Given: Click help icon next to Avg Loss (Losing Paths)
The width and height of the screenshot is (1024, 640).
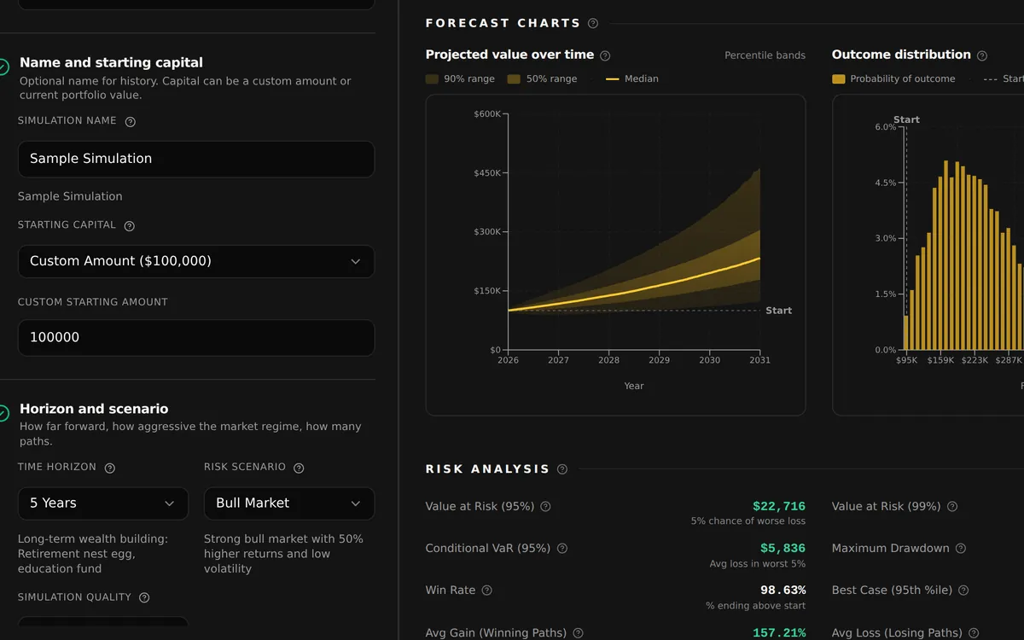Looking at the screenshot, I should pos(975,633).
